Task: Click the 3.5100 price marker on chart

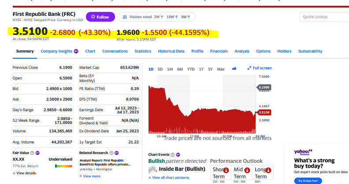Action: tap(264, 112)
